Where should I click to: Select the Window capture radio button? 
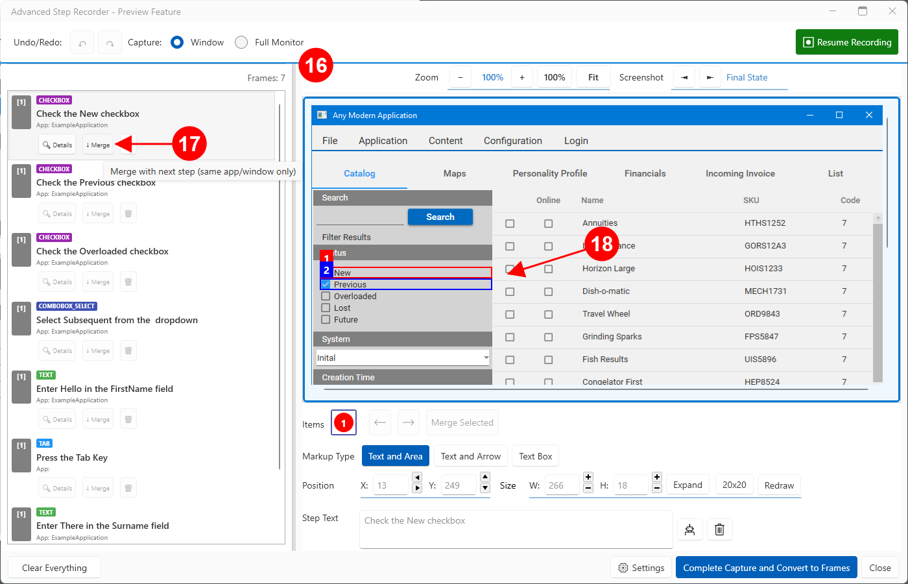pos(177,42)
